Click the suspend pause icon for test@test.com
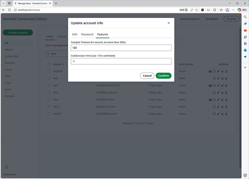 tap(222, 100)
